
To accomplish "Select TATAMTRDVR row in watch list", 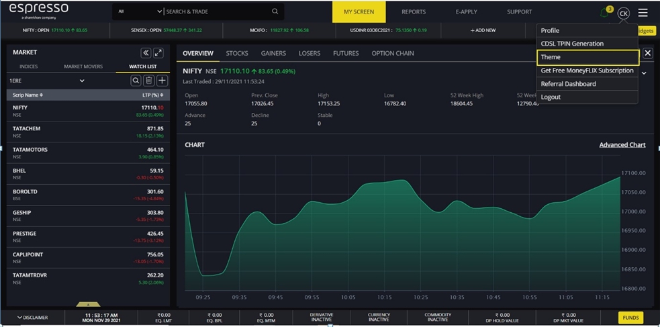I will 89,279.
